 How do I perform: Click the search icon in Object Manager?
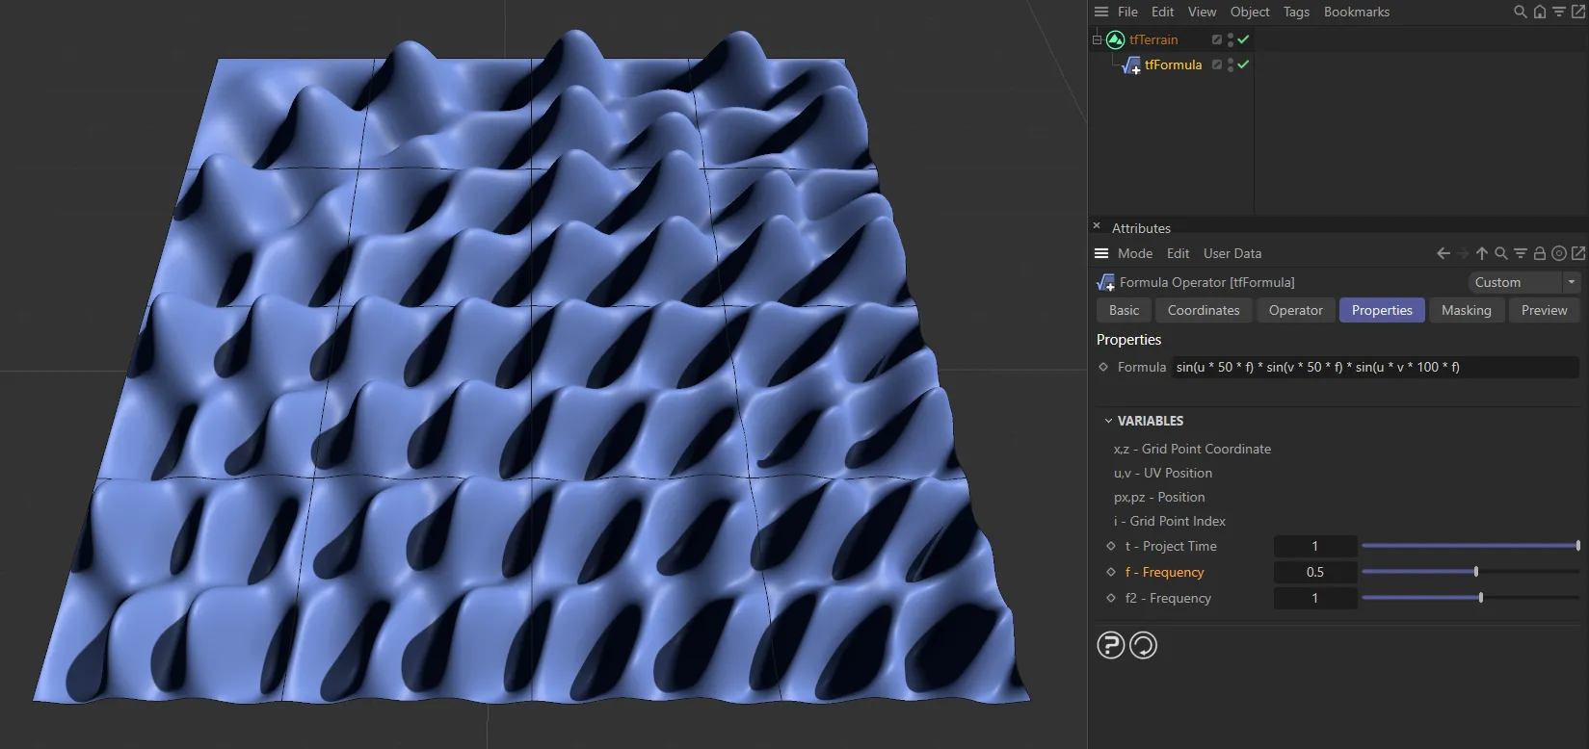pos(1521,12)
